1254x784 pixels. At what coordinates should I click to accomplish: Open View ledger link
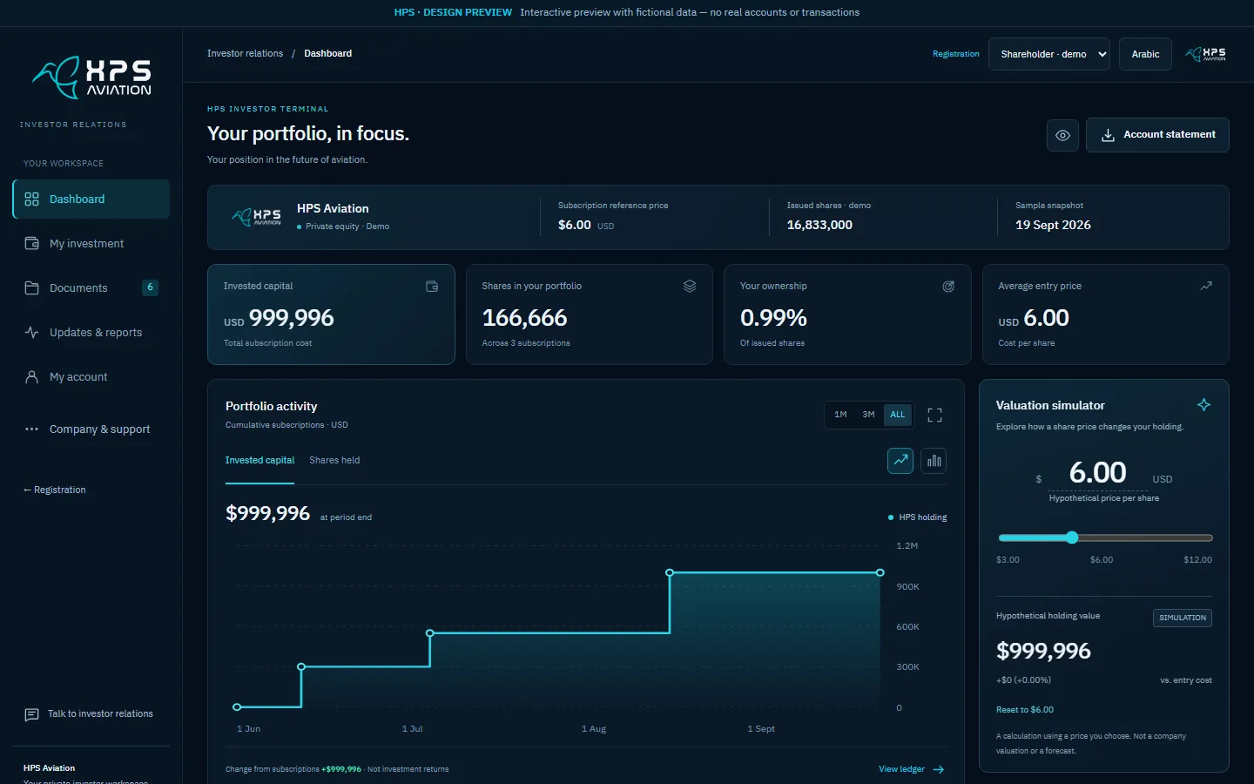(911, 769)
